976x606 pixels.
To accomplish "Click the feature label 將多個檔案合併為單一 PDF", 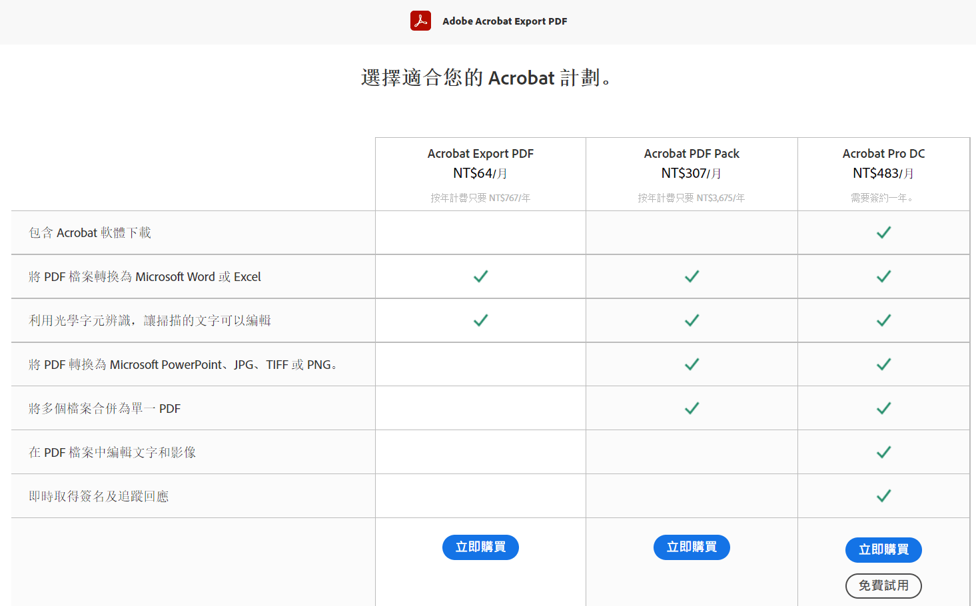I will pyautogui.click(x=105, y=408).
